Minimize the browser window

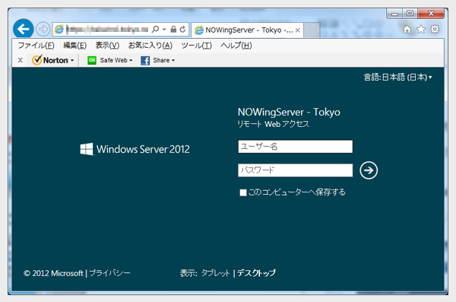[x=394, y=14]
